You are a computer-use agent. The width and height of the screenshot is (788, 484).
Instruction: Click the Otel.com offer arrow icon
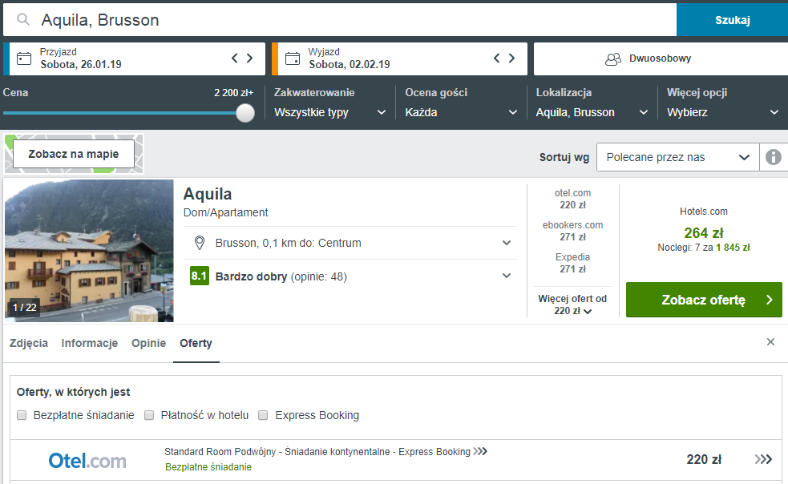tap(763, 459)
